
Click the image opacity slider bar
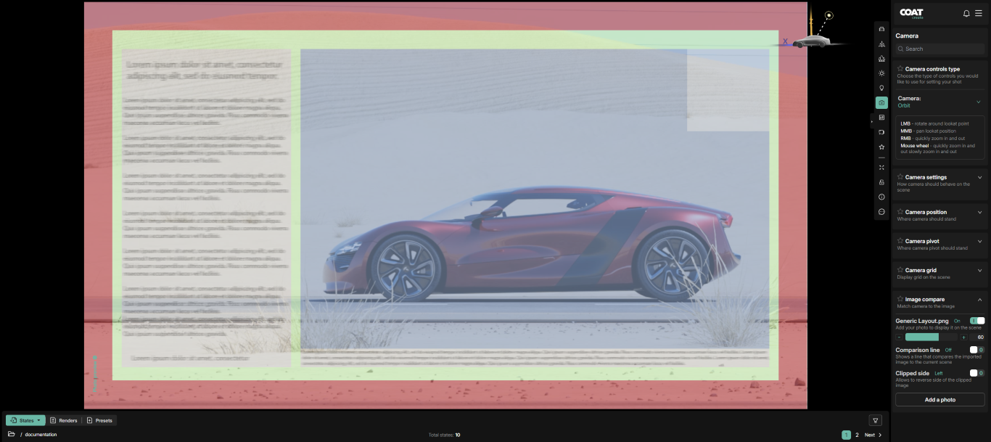tap(932, 337)
